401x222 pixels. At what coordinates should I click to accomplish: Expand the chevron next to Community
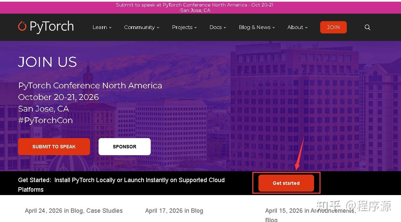click(158, 28)
